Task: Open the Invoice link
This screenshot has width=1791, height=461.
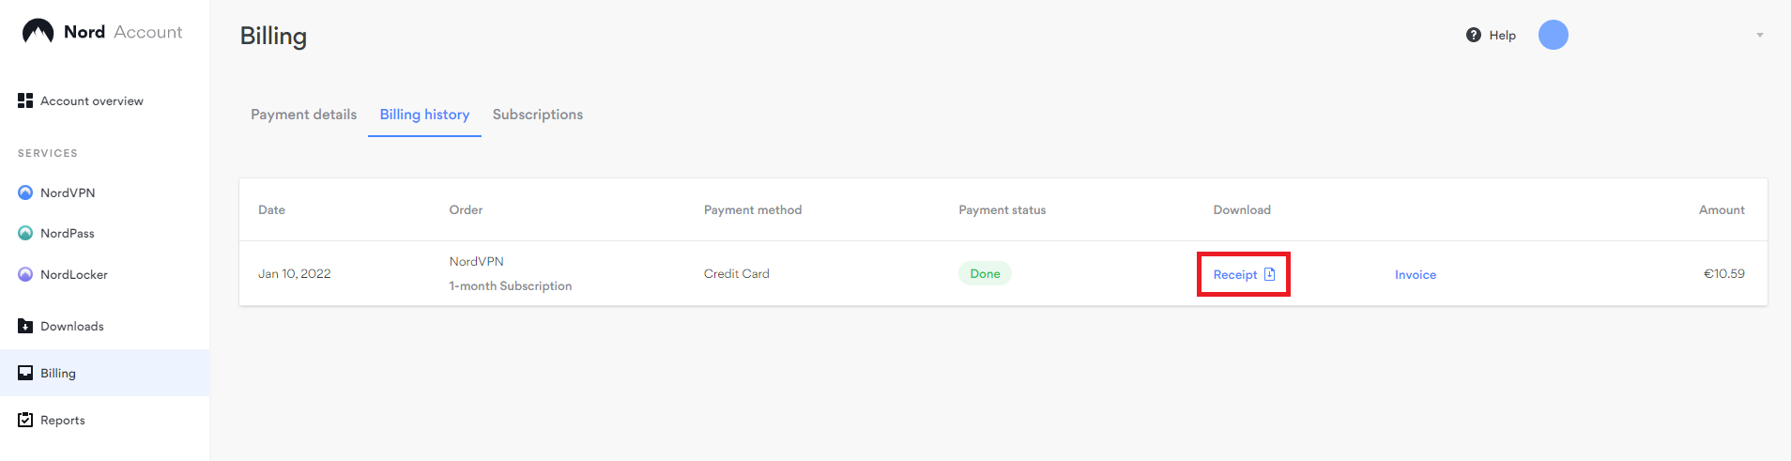Action: [1416, 274]
